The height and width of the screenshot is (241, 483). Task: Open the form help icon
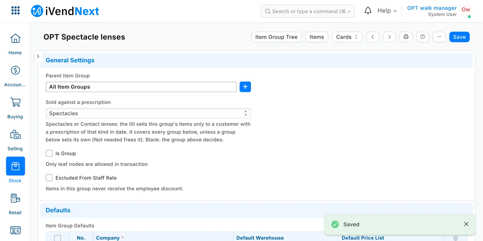point(423,37)
